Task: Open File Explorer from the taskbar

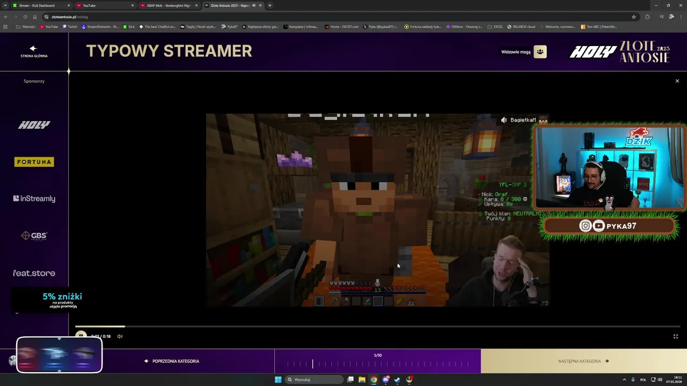Action: click(x=362, y=380)
